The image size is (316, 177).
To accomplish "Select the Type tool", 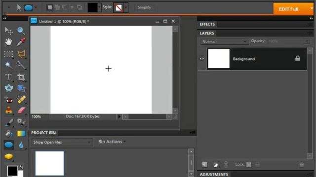I will pyautogui.click(x=8, y=77).
